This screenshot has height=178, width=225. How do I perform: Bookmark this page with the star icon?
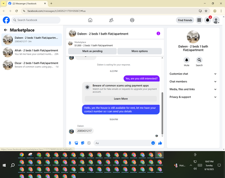click(x=206, y=11)
